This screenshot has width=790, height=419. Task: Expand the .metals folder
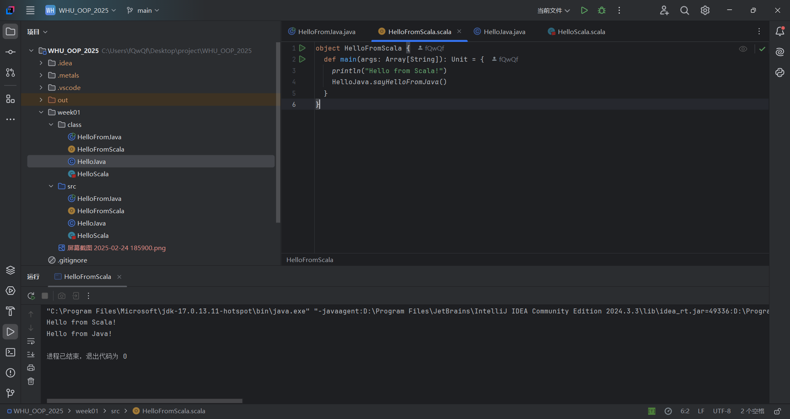coord(41,75)
